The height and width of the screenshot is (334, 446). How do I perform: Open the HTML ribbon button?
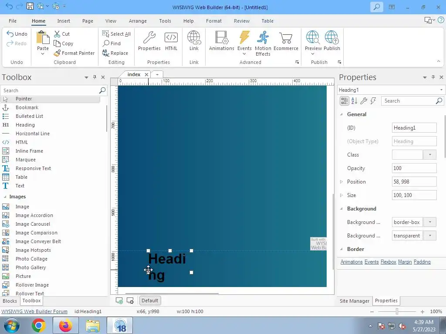(171, 40)
